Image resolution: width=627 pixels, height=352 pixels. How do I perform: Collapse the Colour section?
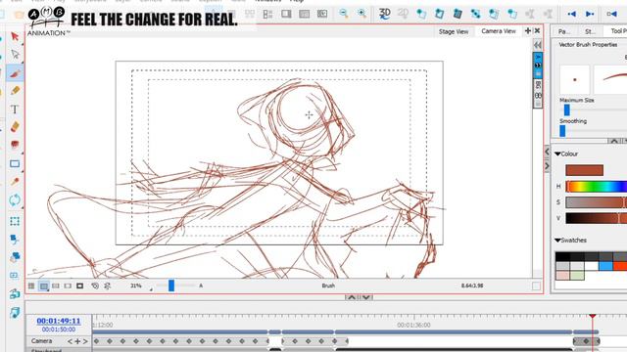pos(557,154)
